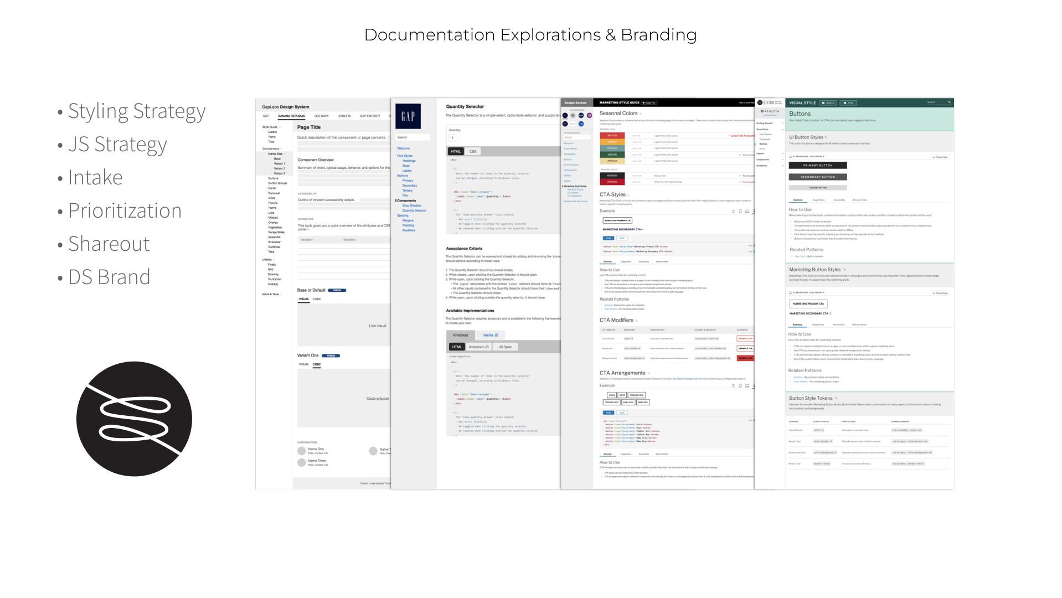This screenshot has height=598, width=1062.
Task: Switch to the ATHLETA brand tab
Action: (x=345, y=116)
